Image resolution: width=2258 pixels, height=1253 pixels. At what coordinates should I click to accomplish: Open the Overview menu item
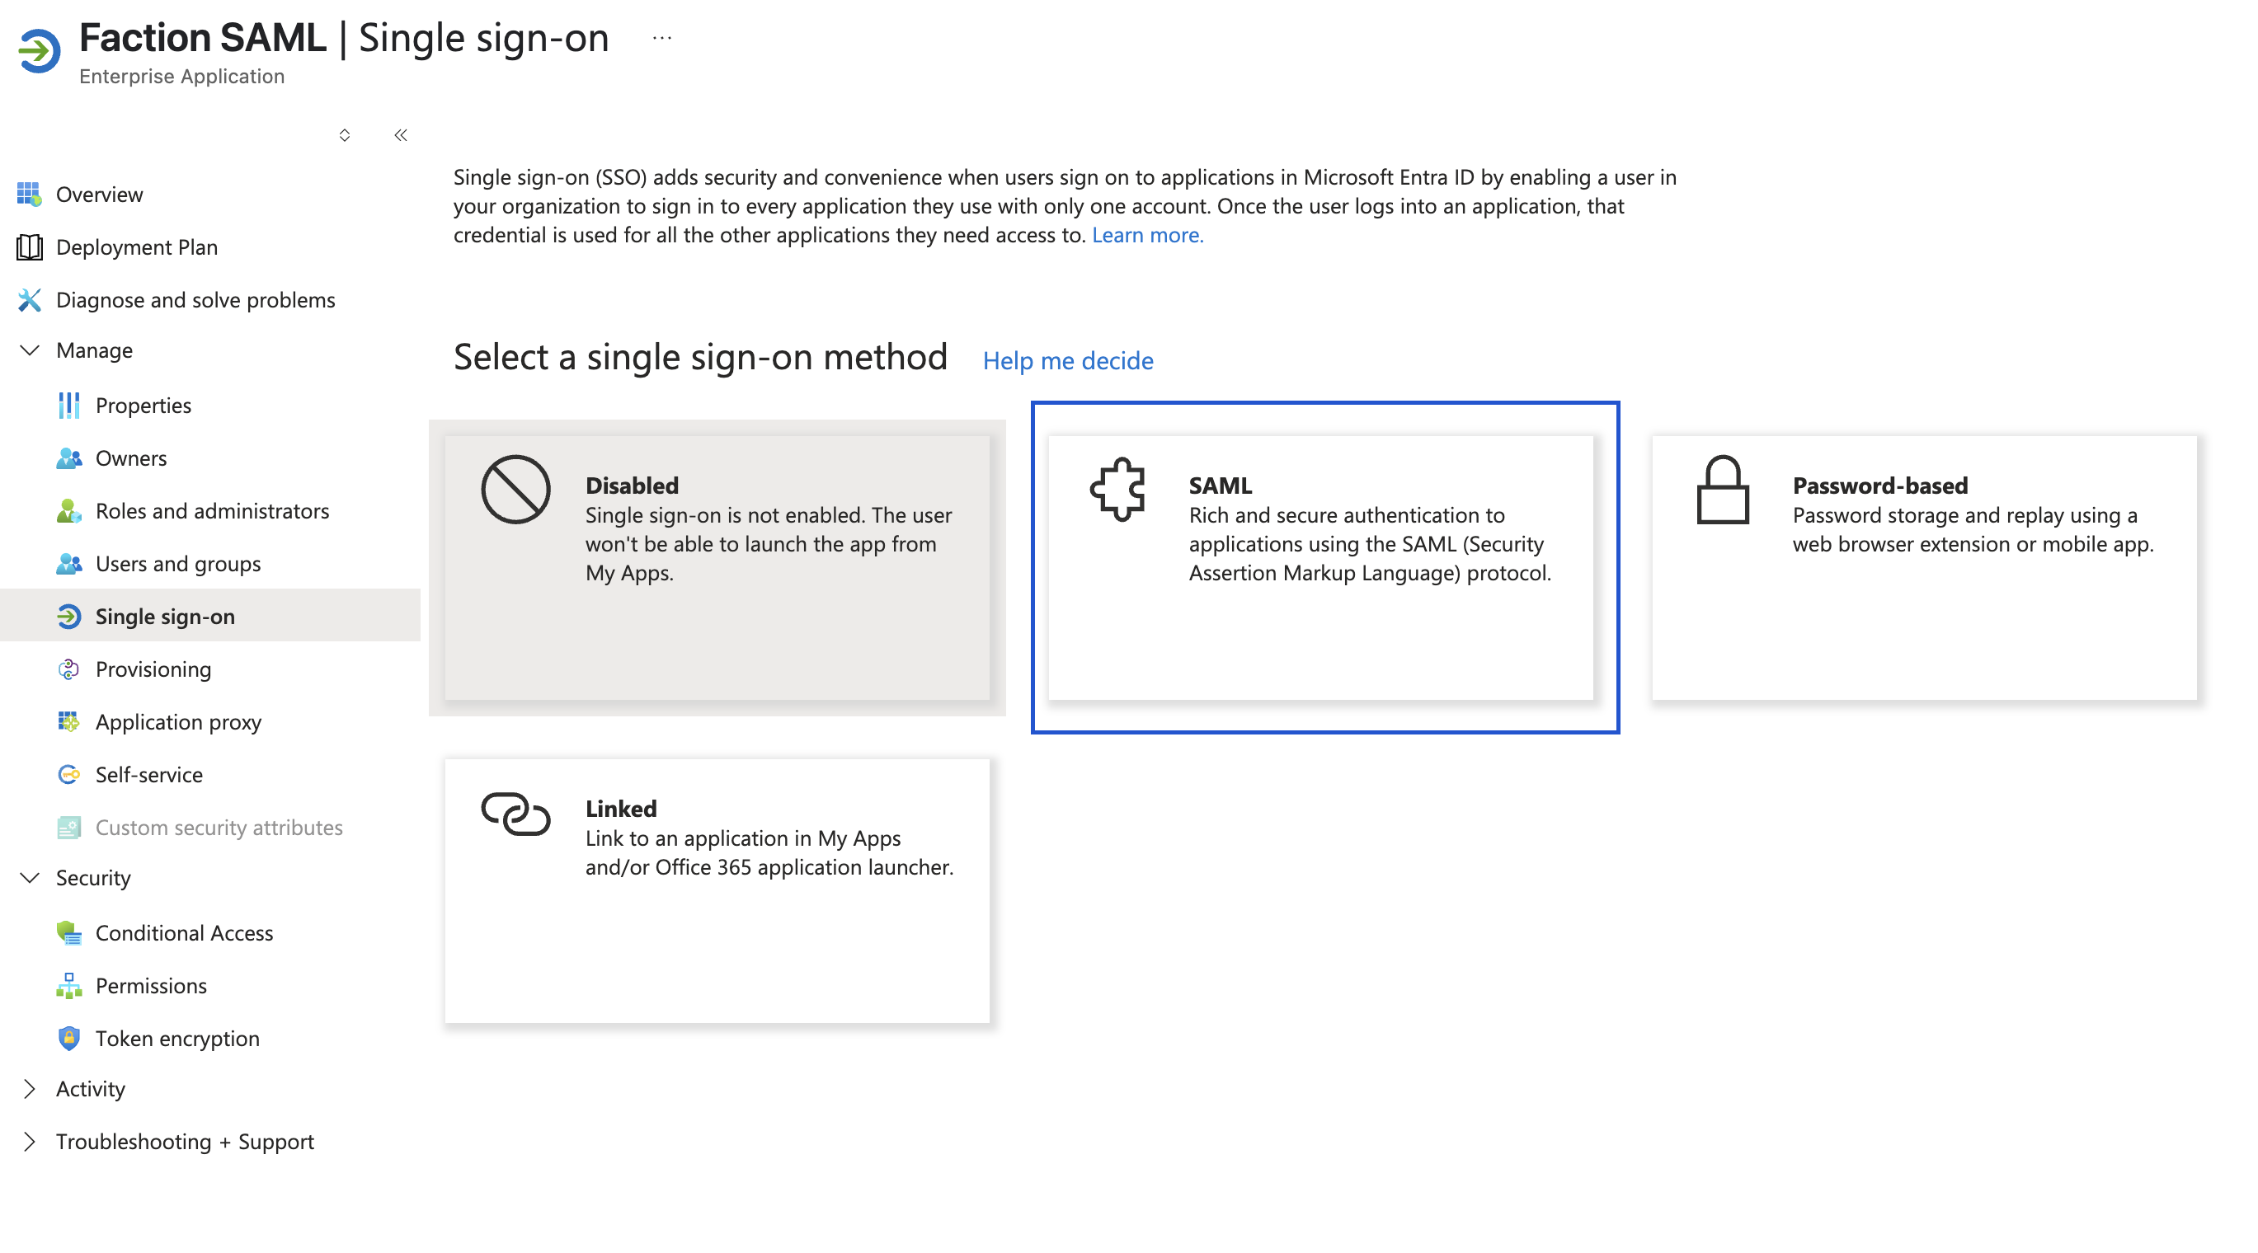point(99,194)
